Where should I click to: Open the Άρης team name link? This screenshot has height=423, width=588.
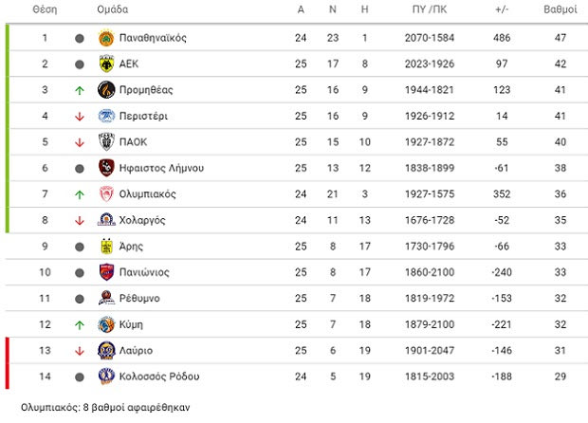click(x=131, y=247)
